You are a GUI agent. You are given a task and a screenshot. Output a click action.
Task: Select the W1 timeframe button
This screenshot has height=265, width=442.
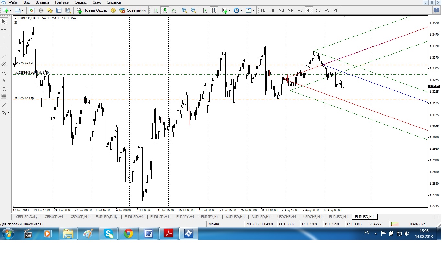tap(327, 10)
